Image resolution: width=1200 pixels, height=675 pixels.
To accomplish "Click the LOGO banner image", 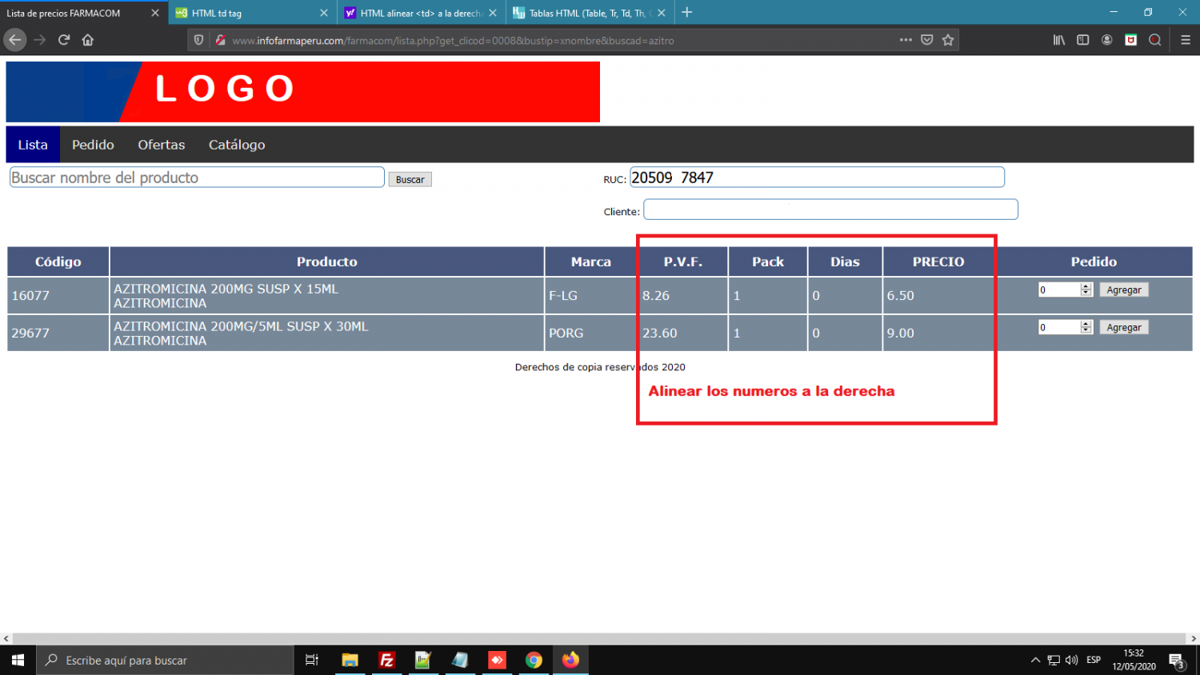I will (x=303, y=92).
